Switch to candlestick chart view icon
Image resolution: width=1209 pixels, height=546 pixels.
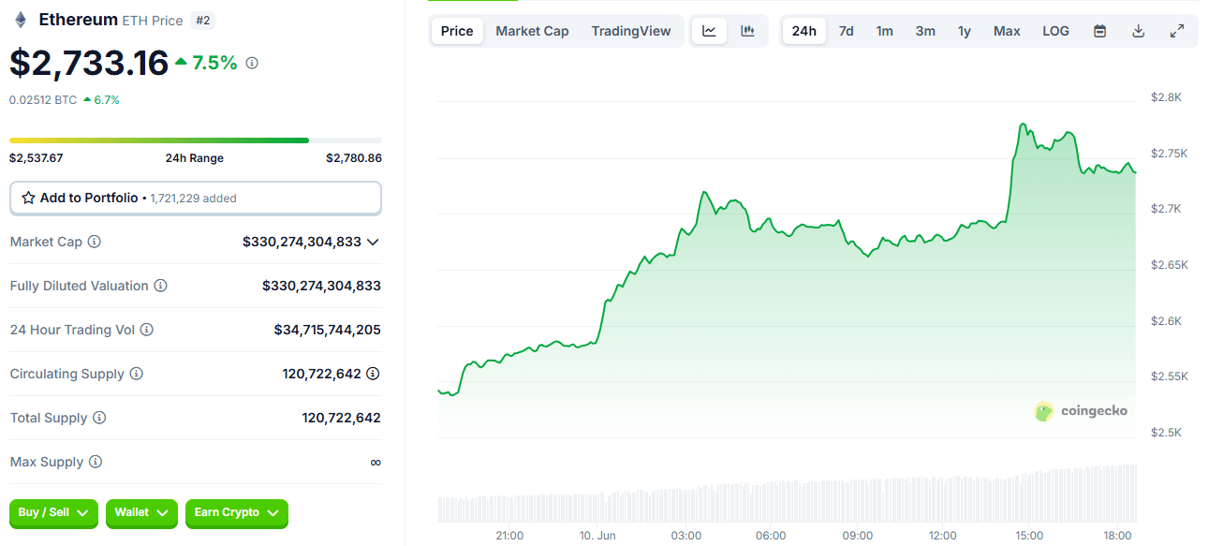coord(747,31)
